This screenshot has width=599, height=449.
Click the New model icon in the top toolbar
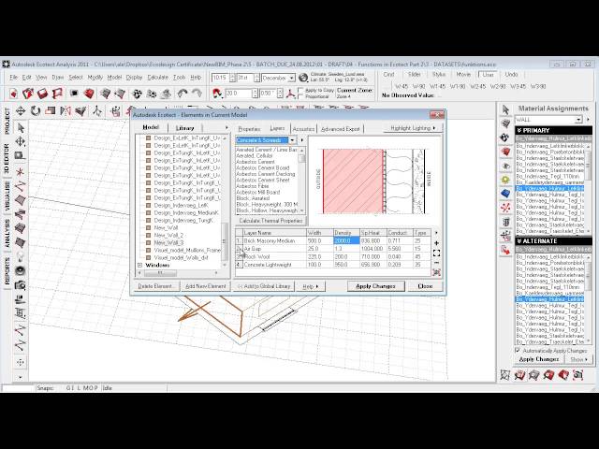coord(13,94)
